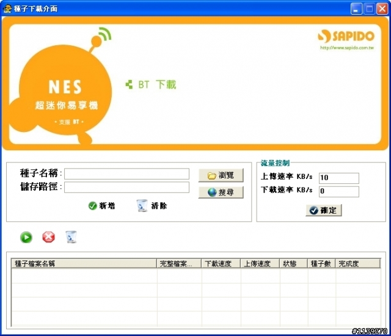Click the 清除 clear button with bin
The width and height of the screenshot is (391, 336).
point(152,206)
